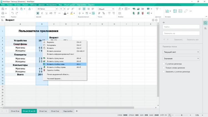Check the 'Только слова целиком' option

(164, 68)
